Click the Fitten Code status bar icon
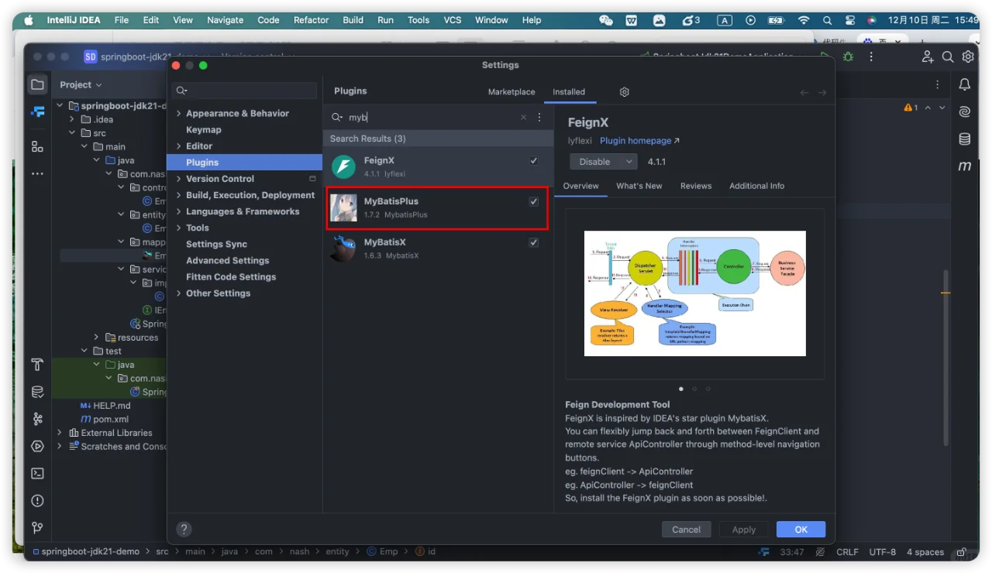992x573 pixels. coord(764,552)
